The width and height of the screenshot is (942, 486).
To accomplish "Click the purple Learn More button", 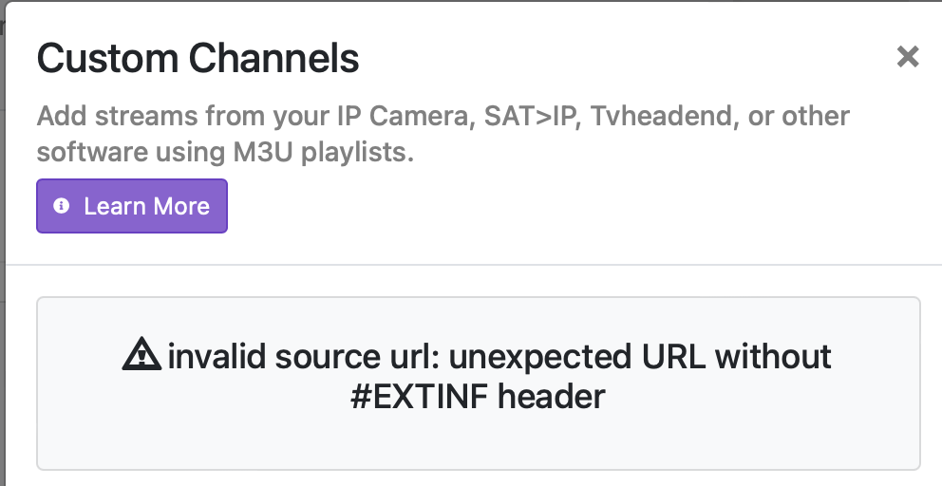I will (132, 206).
